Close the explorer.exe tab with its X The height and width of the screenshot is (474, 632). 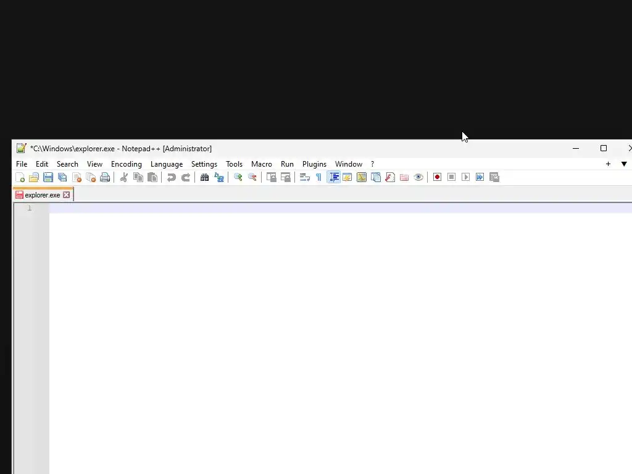(67, 195)
